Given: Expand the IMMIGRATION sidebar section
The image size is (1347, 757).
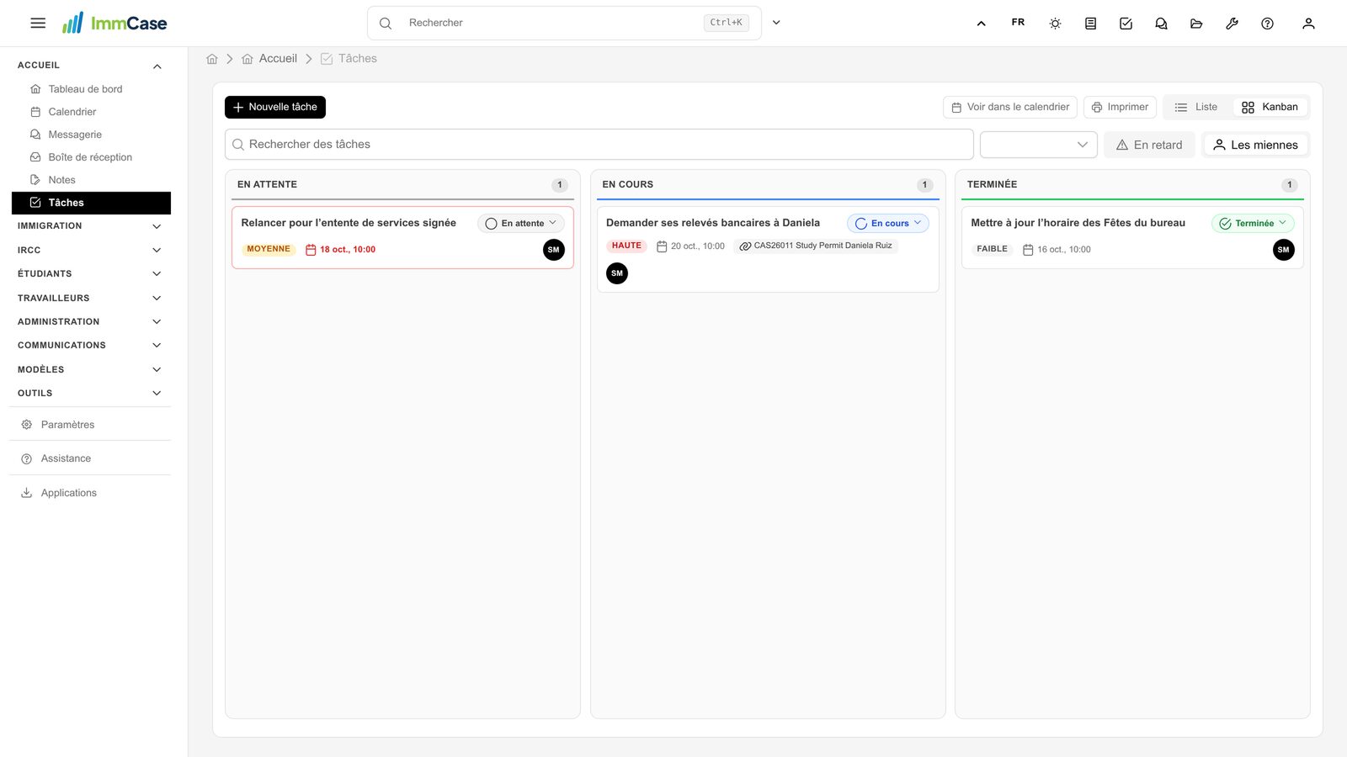Looking at the screenshot, I should pyautogui.click(x=90, y=226).
